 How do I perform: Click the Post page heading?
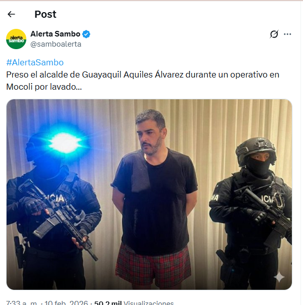pyautogui.click(x=46, y=14)
